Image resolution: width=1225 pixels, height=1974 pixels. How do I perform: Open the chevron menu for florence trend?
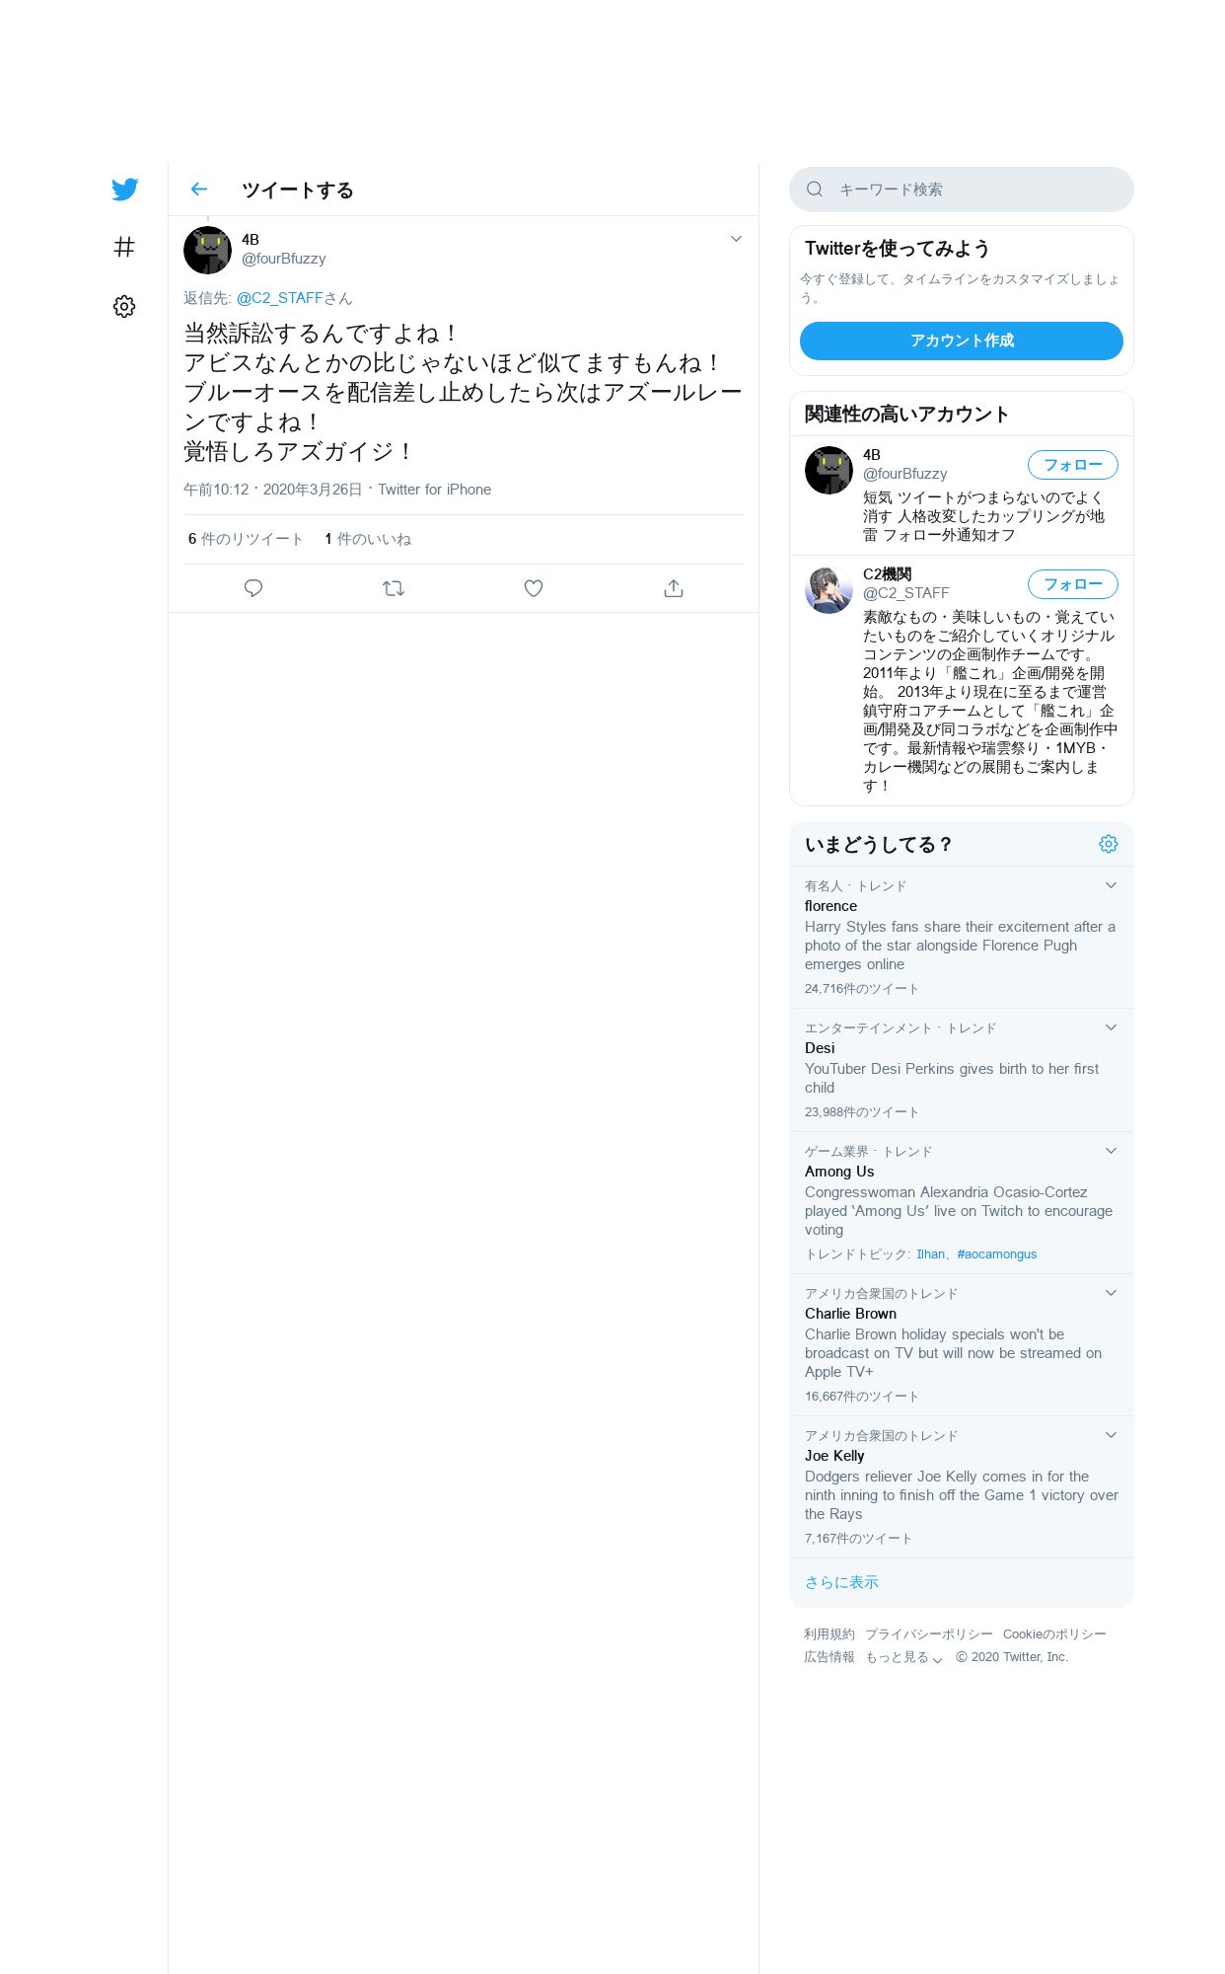[x=1111, y=885]
